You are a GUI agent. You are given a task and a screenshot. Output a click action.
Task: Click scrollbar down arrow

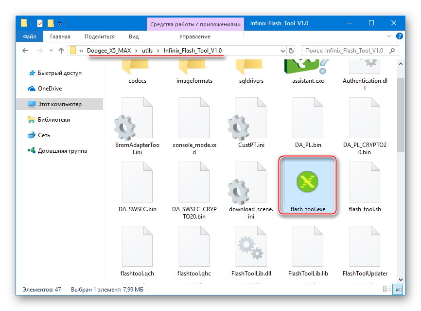pos(401,279)
